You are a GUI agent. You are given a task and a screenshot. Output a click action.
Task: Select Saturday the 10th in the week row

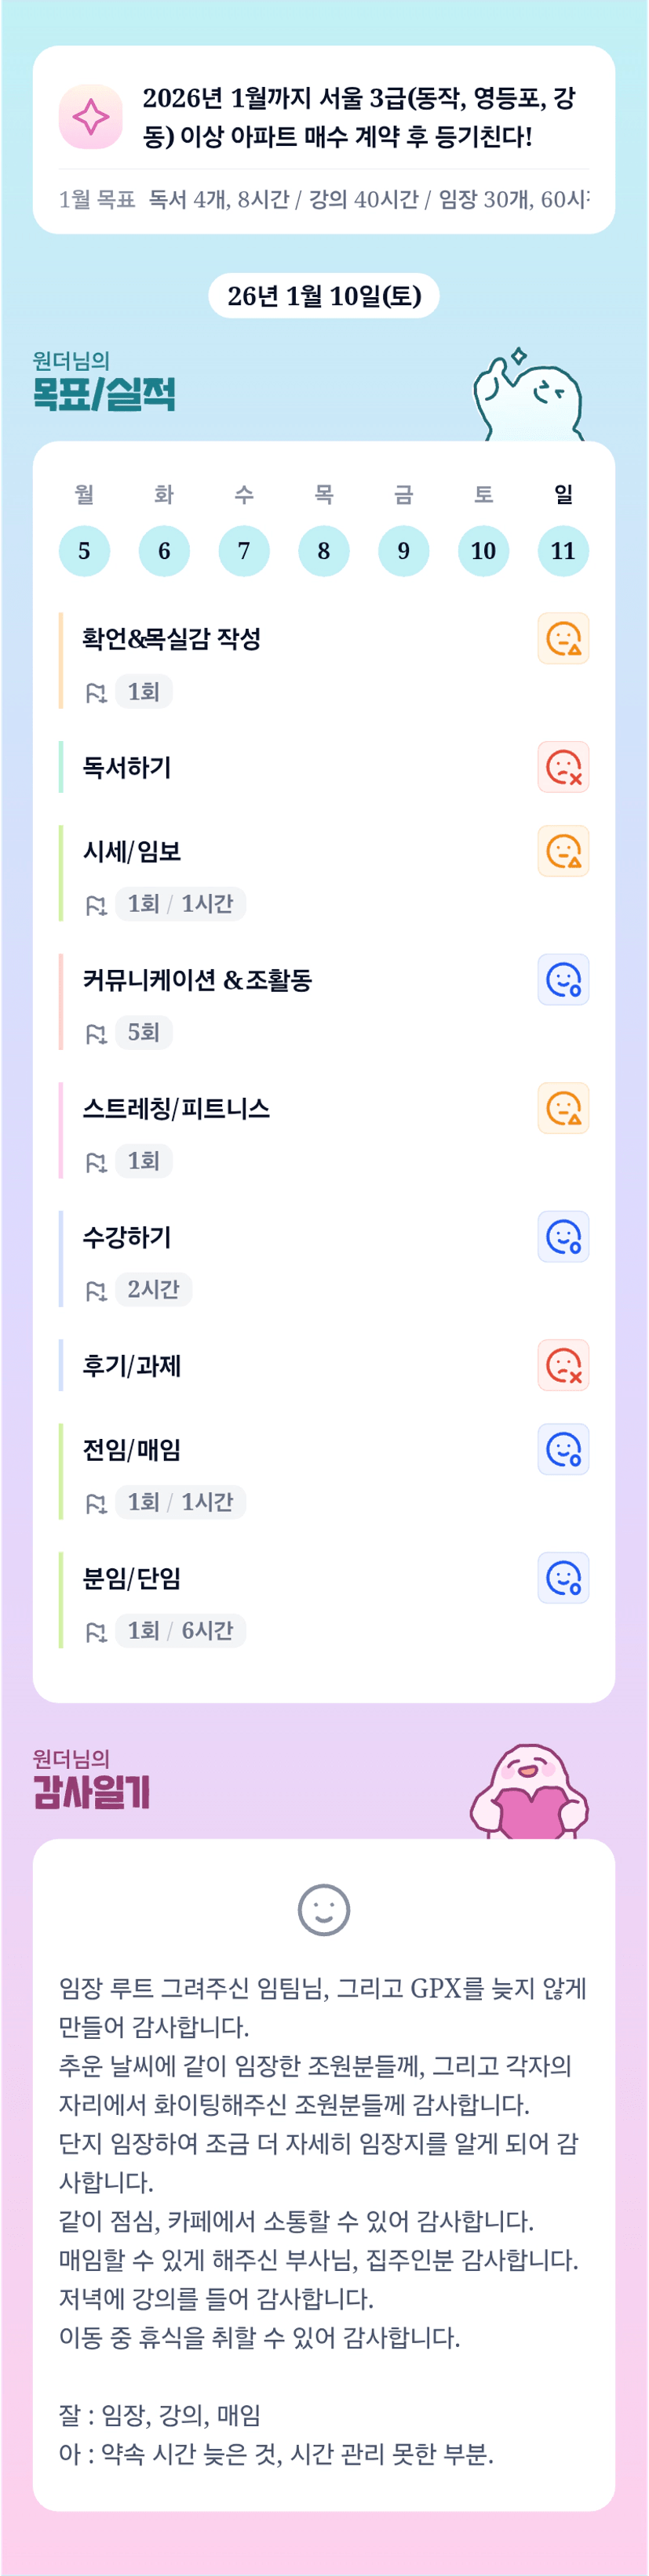tap(483, 551)
